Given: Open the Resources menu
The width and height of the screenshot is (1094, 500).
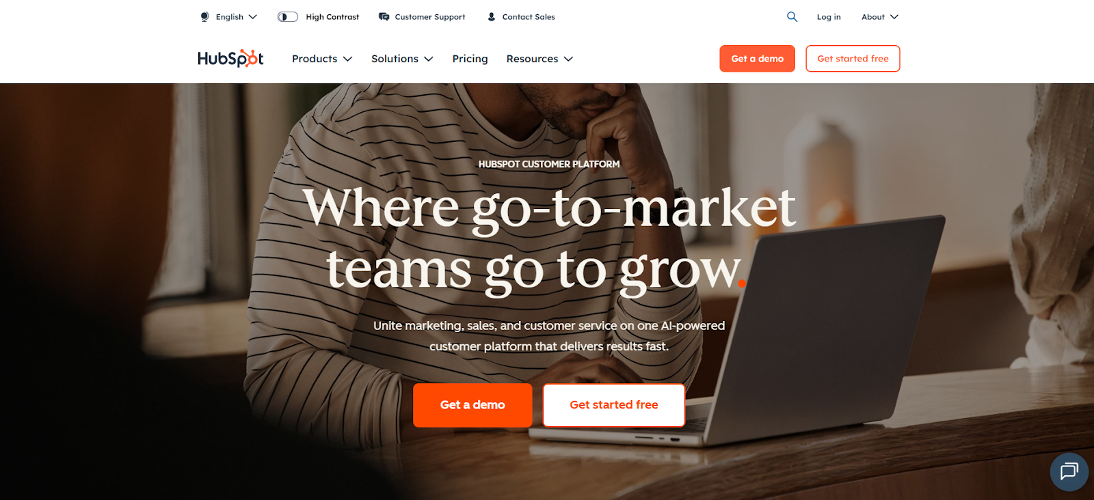Looking at the screenshot, I should click(539, 59).
